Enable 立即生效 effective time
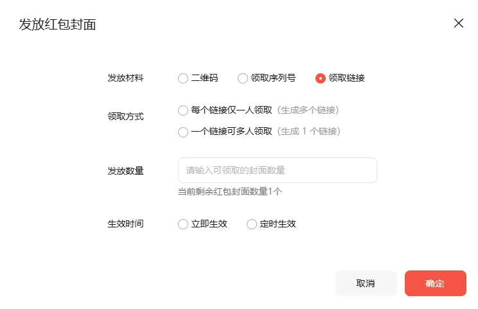 pyautogui.click(x=183, y=224)
